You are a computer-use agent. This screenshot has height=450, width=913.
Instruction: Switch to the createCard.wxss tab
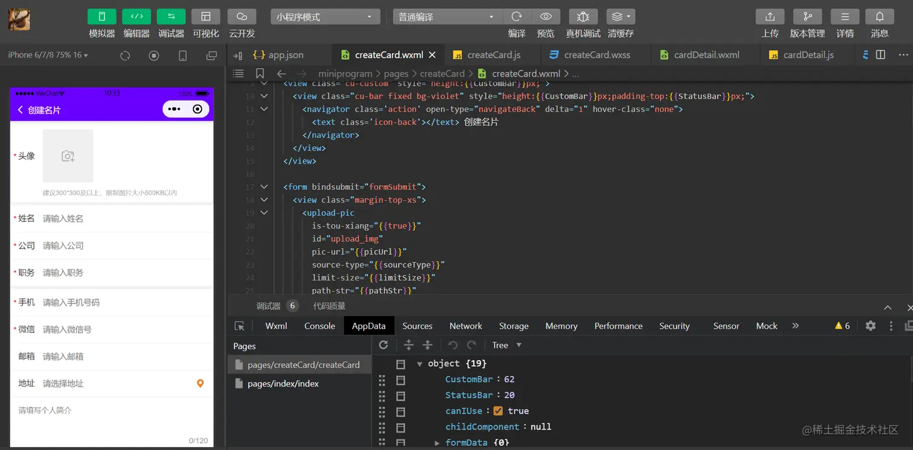coord(597,55)
